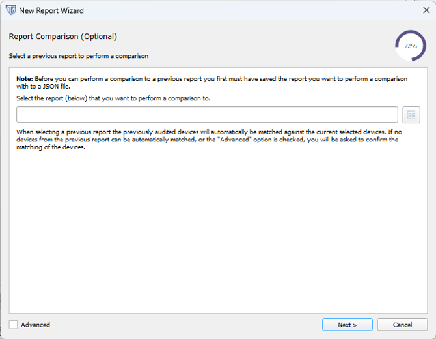Screen dimensions: 436x339
Task: Click the empty title bar area
Action: pos(247,10)
